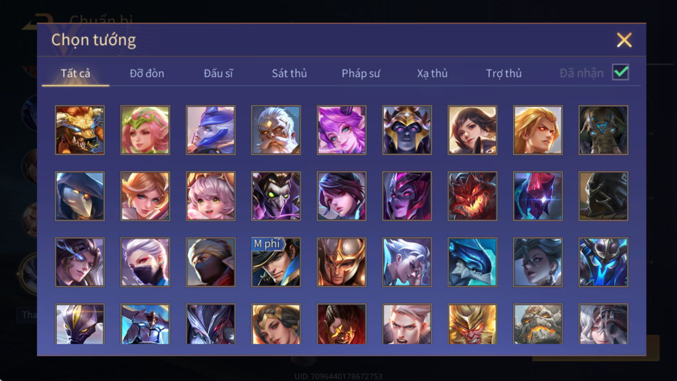
Task: Pick the blue shark monster hero portrait
Action: click(472, 262)
